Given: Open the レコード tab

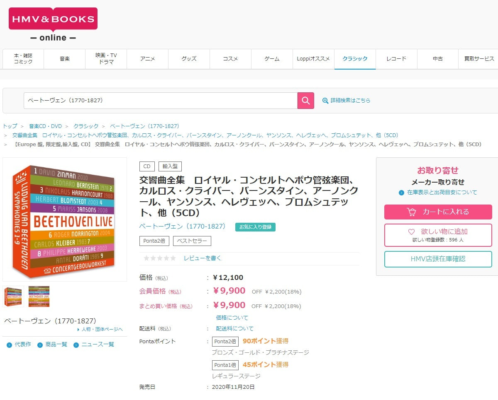Looking at the screenshot, I should click(x=397, y=59).
